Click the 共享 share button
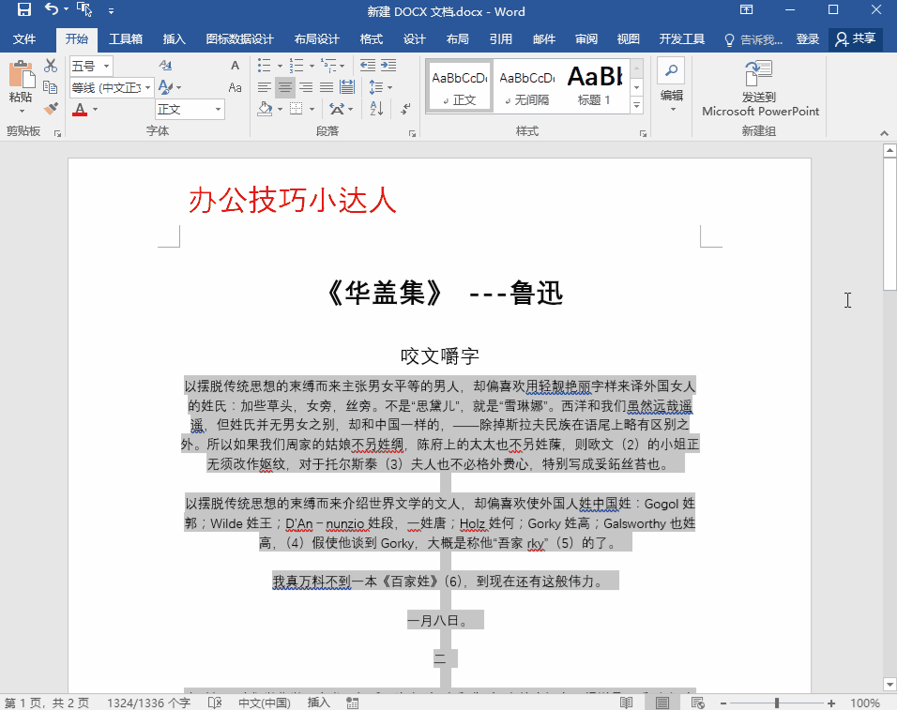Screen dimensions: 897x710 click(x=856, y=38)
